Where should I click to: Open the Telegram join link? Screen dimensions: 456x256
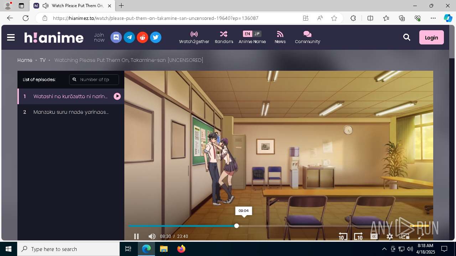[x=129, y=37]
